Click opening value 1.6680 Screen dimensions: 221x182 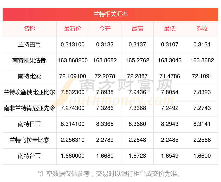[105, 156]
